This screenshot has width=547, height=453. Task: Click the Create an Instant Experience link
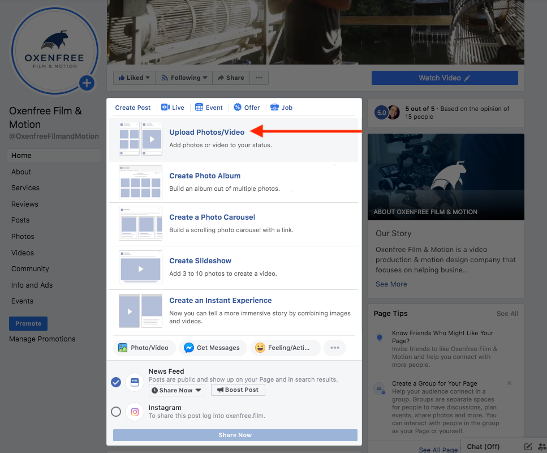click(x=221, y=300)
